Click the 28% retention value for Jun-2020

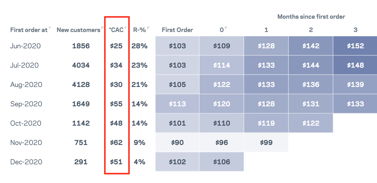point(140,46)
